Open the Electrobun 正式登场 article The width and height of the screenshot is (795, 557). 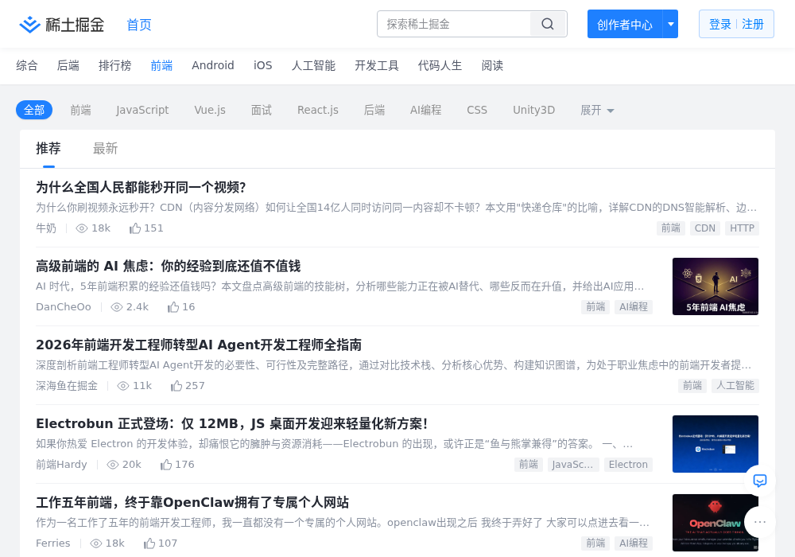click(x=232, y=423)
